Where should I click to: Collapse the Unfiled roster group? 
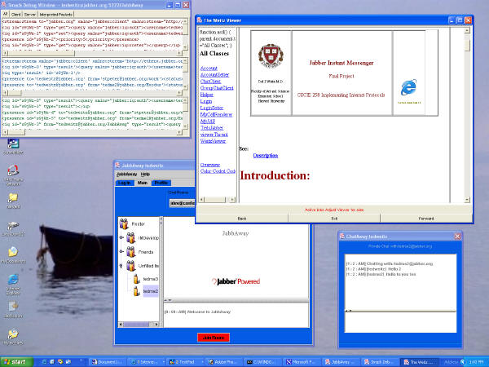(x=121, y=266)
